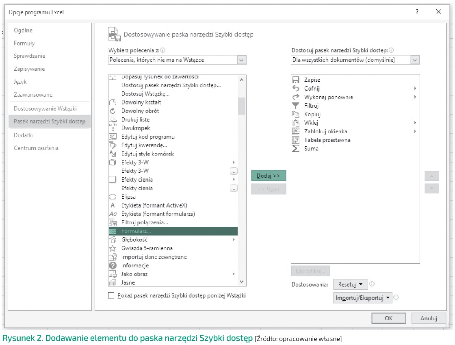
Task: Open the Dostosowywanie Wstążki category
Action: [x=45, y=108]
